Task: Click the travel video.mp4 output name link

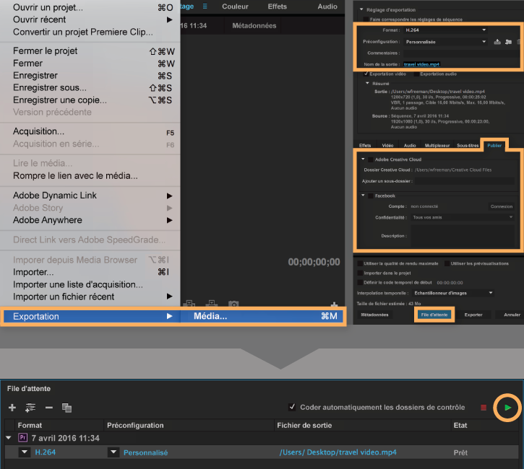Action: 421,64
